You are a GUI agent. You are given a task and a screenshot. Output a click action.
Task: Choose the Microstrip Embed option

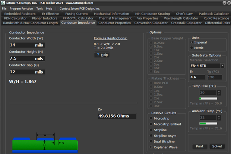(x=151, y=124)
